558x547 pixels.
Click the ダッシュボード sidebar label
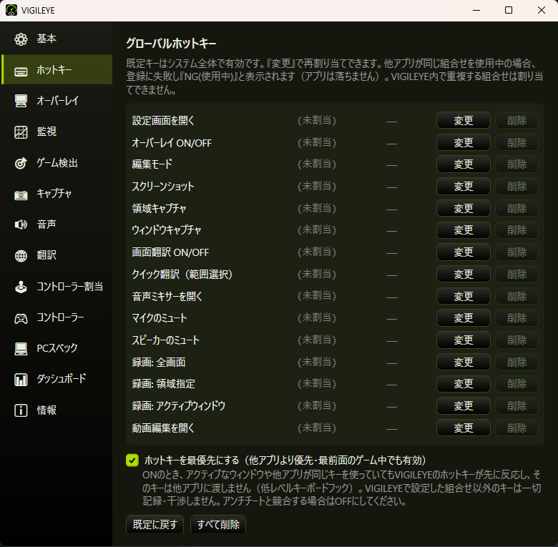(x=62, y=379)
